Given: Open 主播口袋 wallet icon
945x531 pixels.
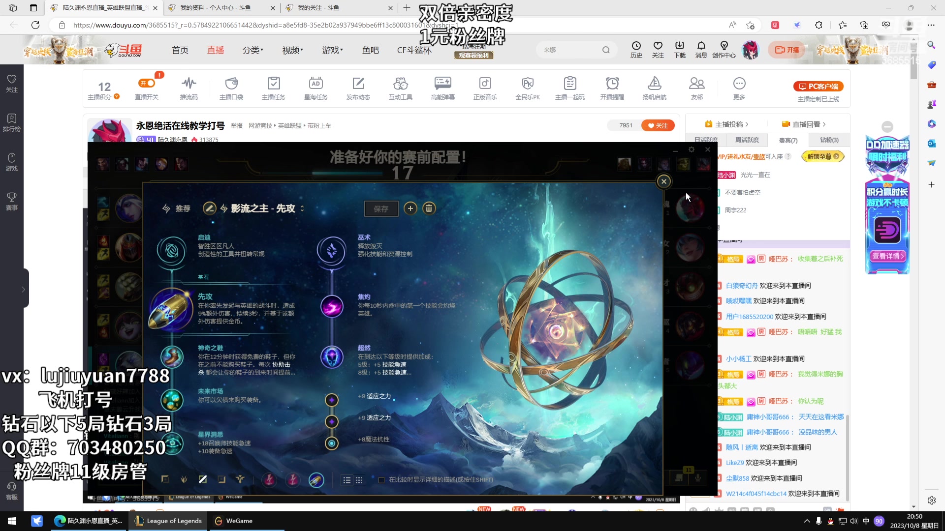Looking at the screenshot, I should (231, 88).
